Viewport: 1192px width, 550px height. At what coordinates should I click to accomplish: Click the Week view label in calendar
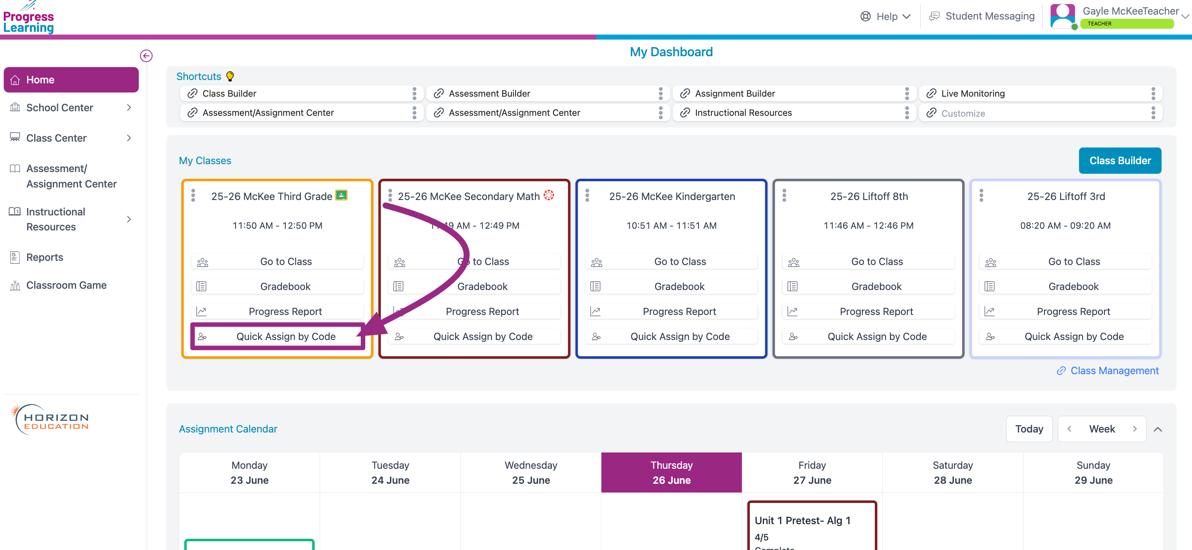tap(1102, 429)
